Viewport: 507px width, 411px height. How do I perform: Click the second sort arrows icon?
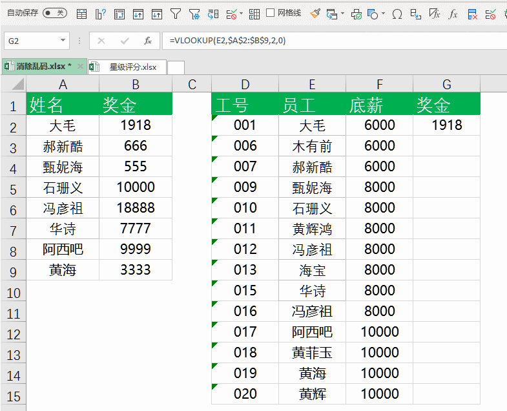pyautogui.click(x=157, y=14)
